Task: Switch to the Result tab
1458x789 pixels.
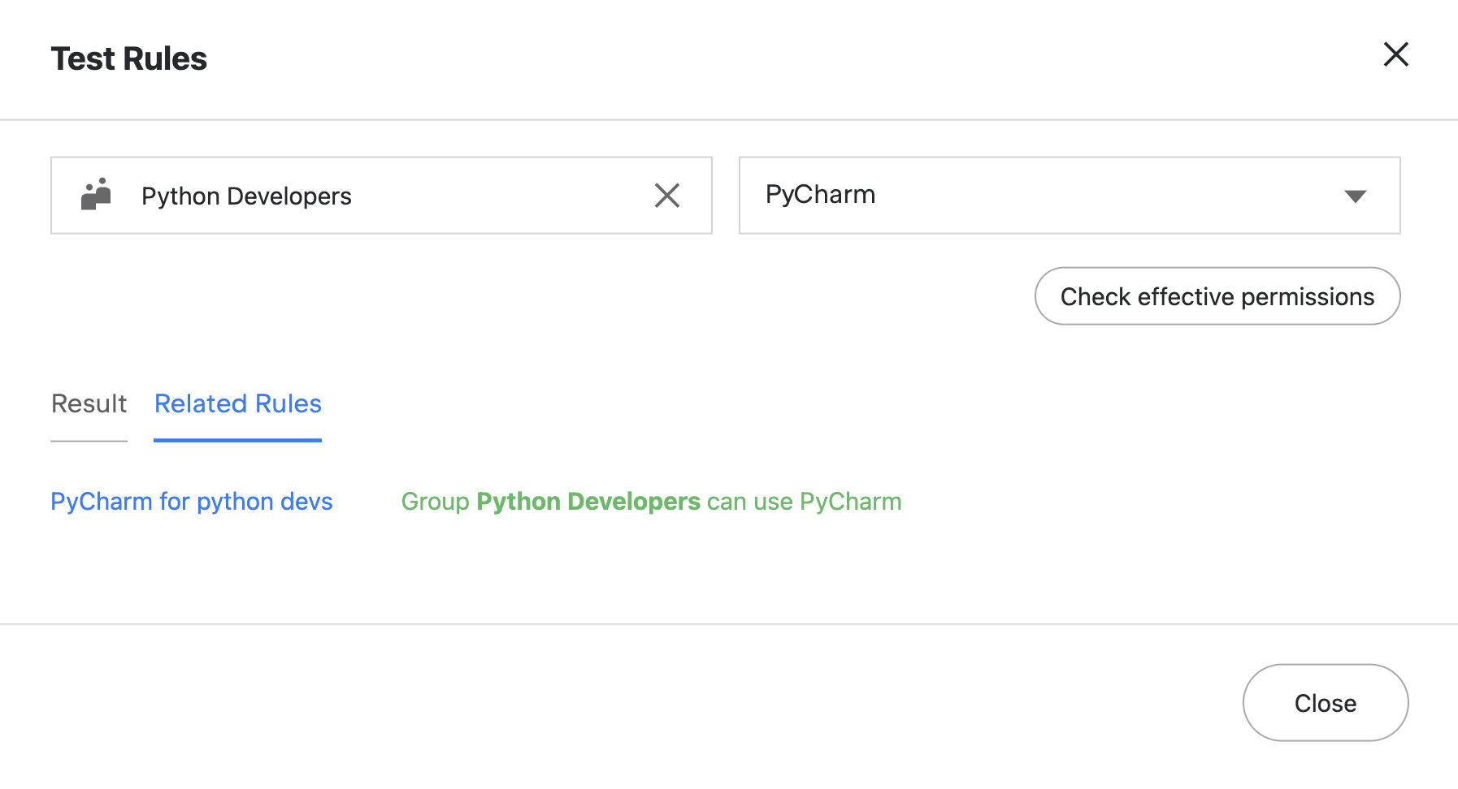Action: point(89,403)
